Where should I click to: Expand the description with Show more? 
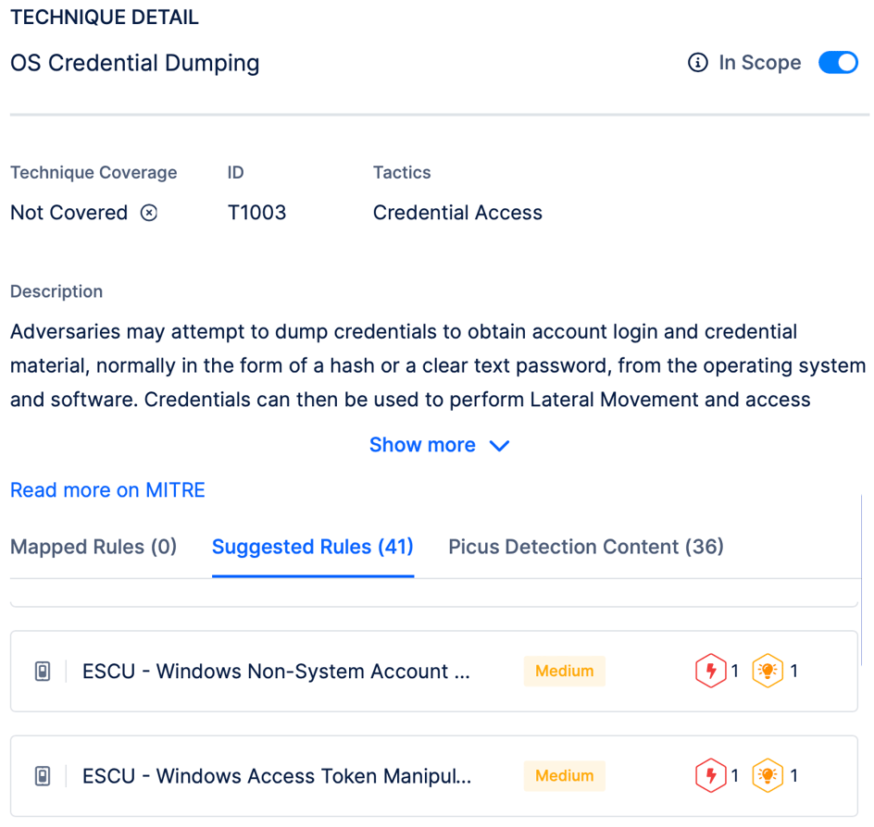point(440,445)
